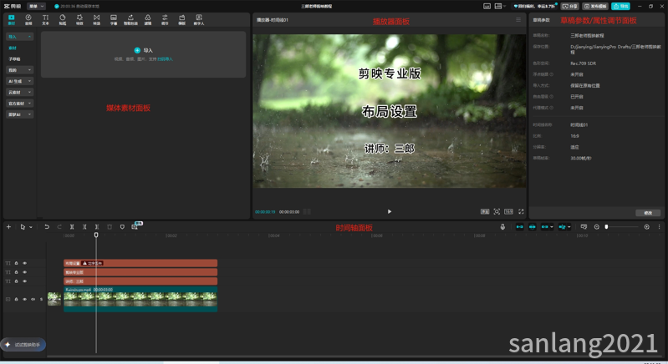The image size is (668, 364).
Task: Open the 素材 media tab
Action: [12, 19]
